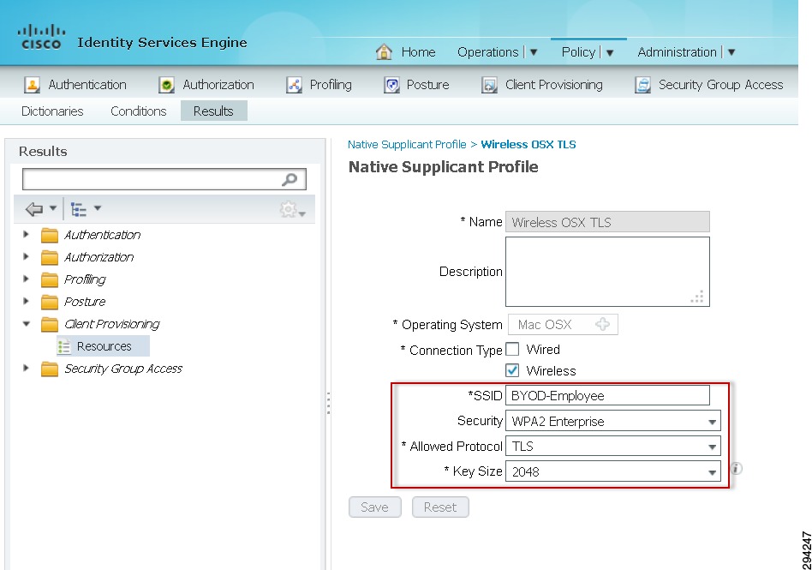Click the Resources list icon
Screen dimensions: 812x570
click(x=63, y=346)
